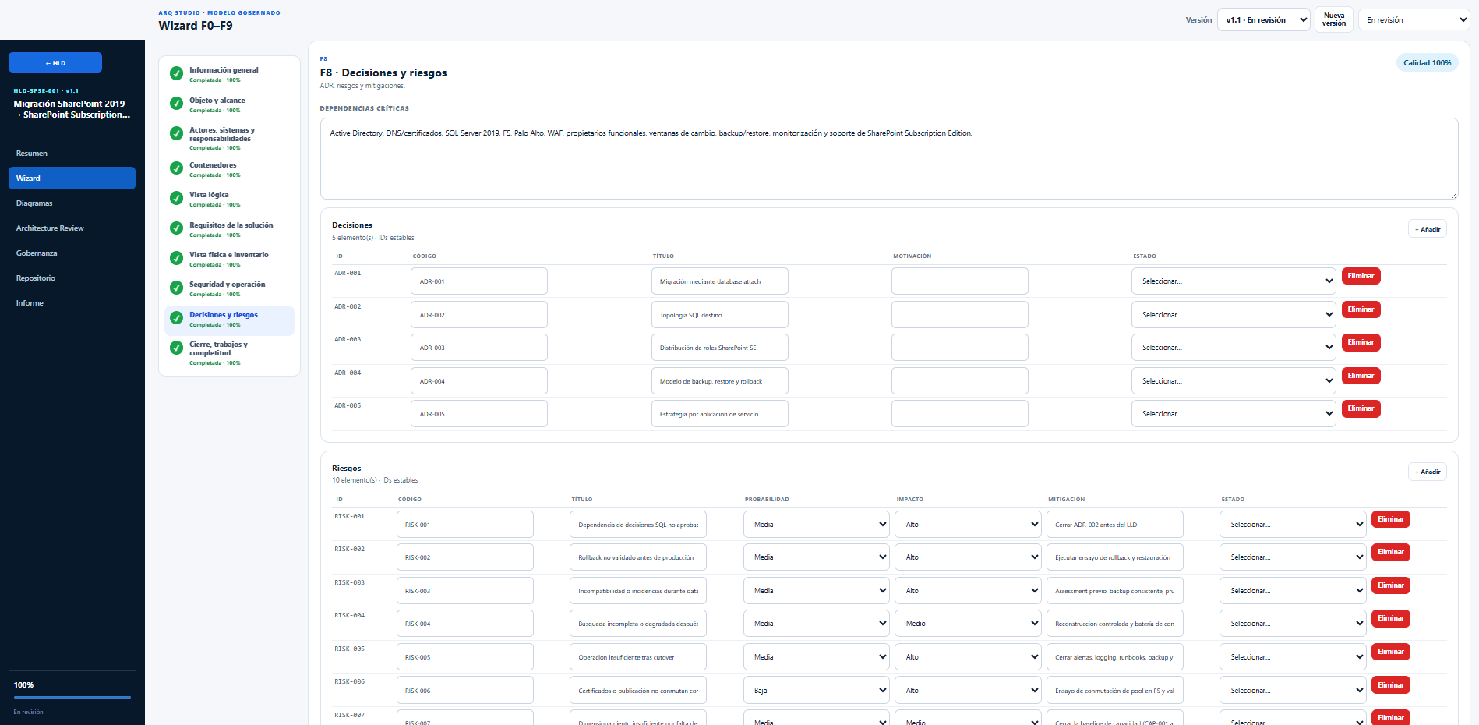Click check icon for Cierre, trabajos y completitud
The height and width of the screenshot is (725, 1479).
pyautogui.click(x=177, y=348)
